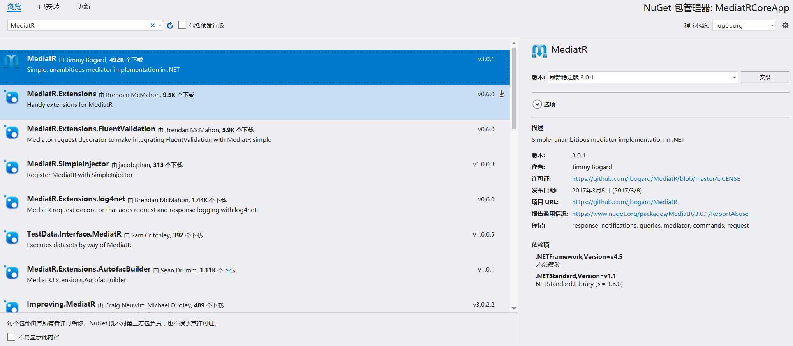Toggle the 包括预发行版 prerelease checkbox

click(x=182, y=25)
